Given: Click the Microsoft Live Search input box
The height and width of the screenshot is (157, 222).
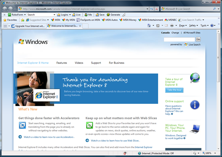Looking at the screenshot, I should tap(187, 9).
